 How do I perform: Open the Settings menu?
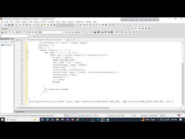(88, 22)
